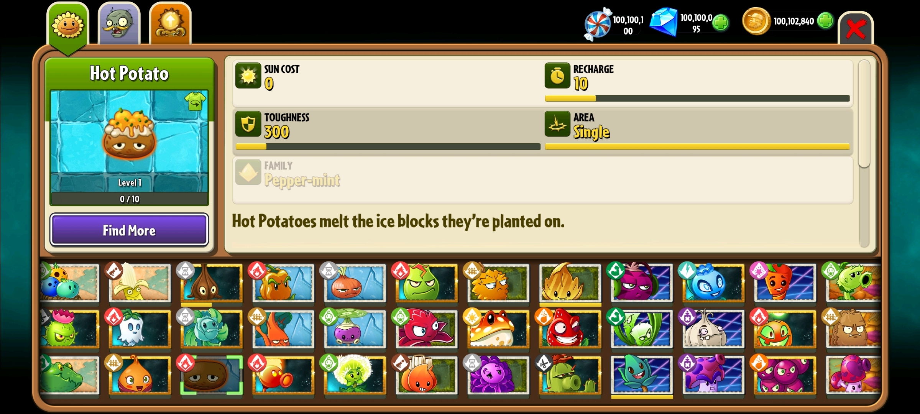Open the upgrades tab with golden arrow
Image resolution: width=920 pixels, height=414 pixels.
click(x=170, y=24)
